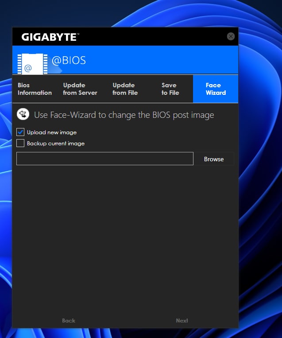
Task: Open the Bios Information tab
Action: coord(35,89)
